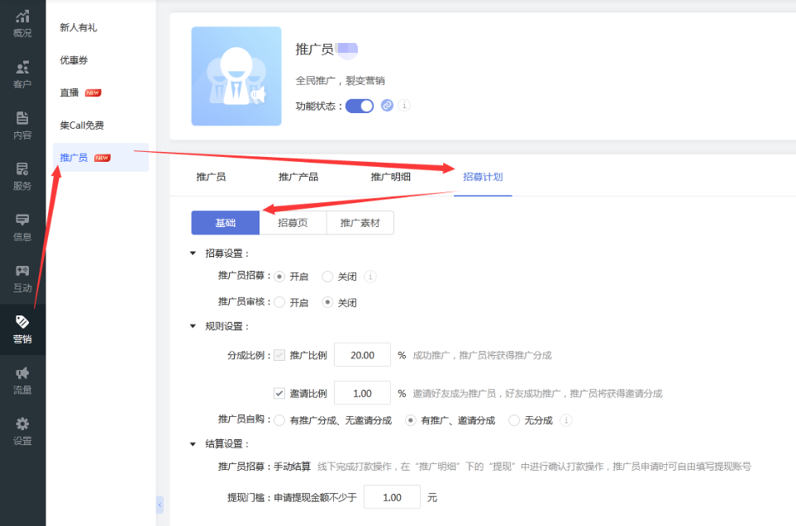Collapse the 招募设置 section

tap(193, 254)
